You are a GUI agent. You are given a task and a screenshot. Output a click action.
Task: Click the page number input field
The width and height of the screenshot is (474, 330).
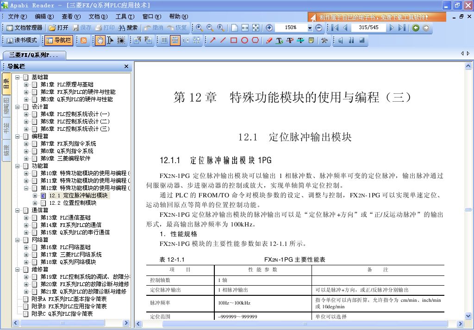point(368,28)
